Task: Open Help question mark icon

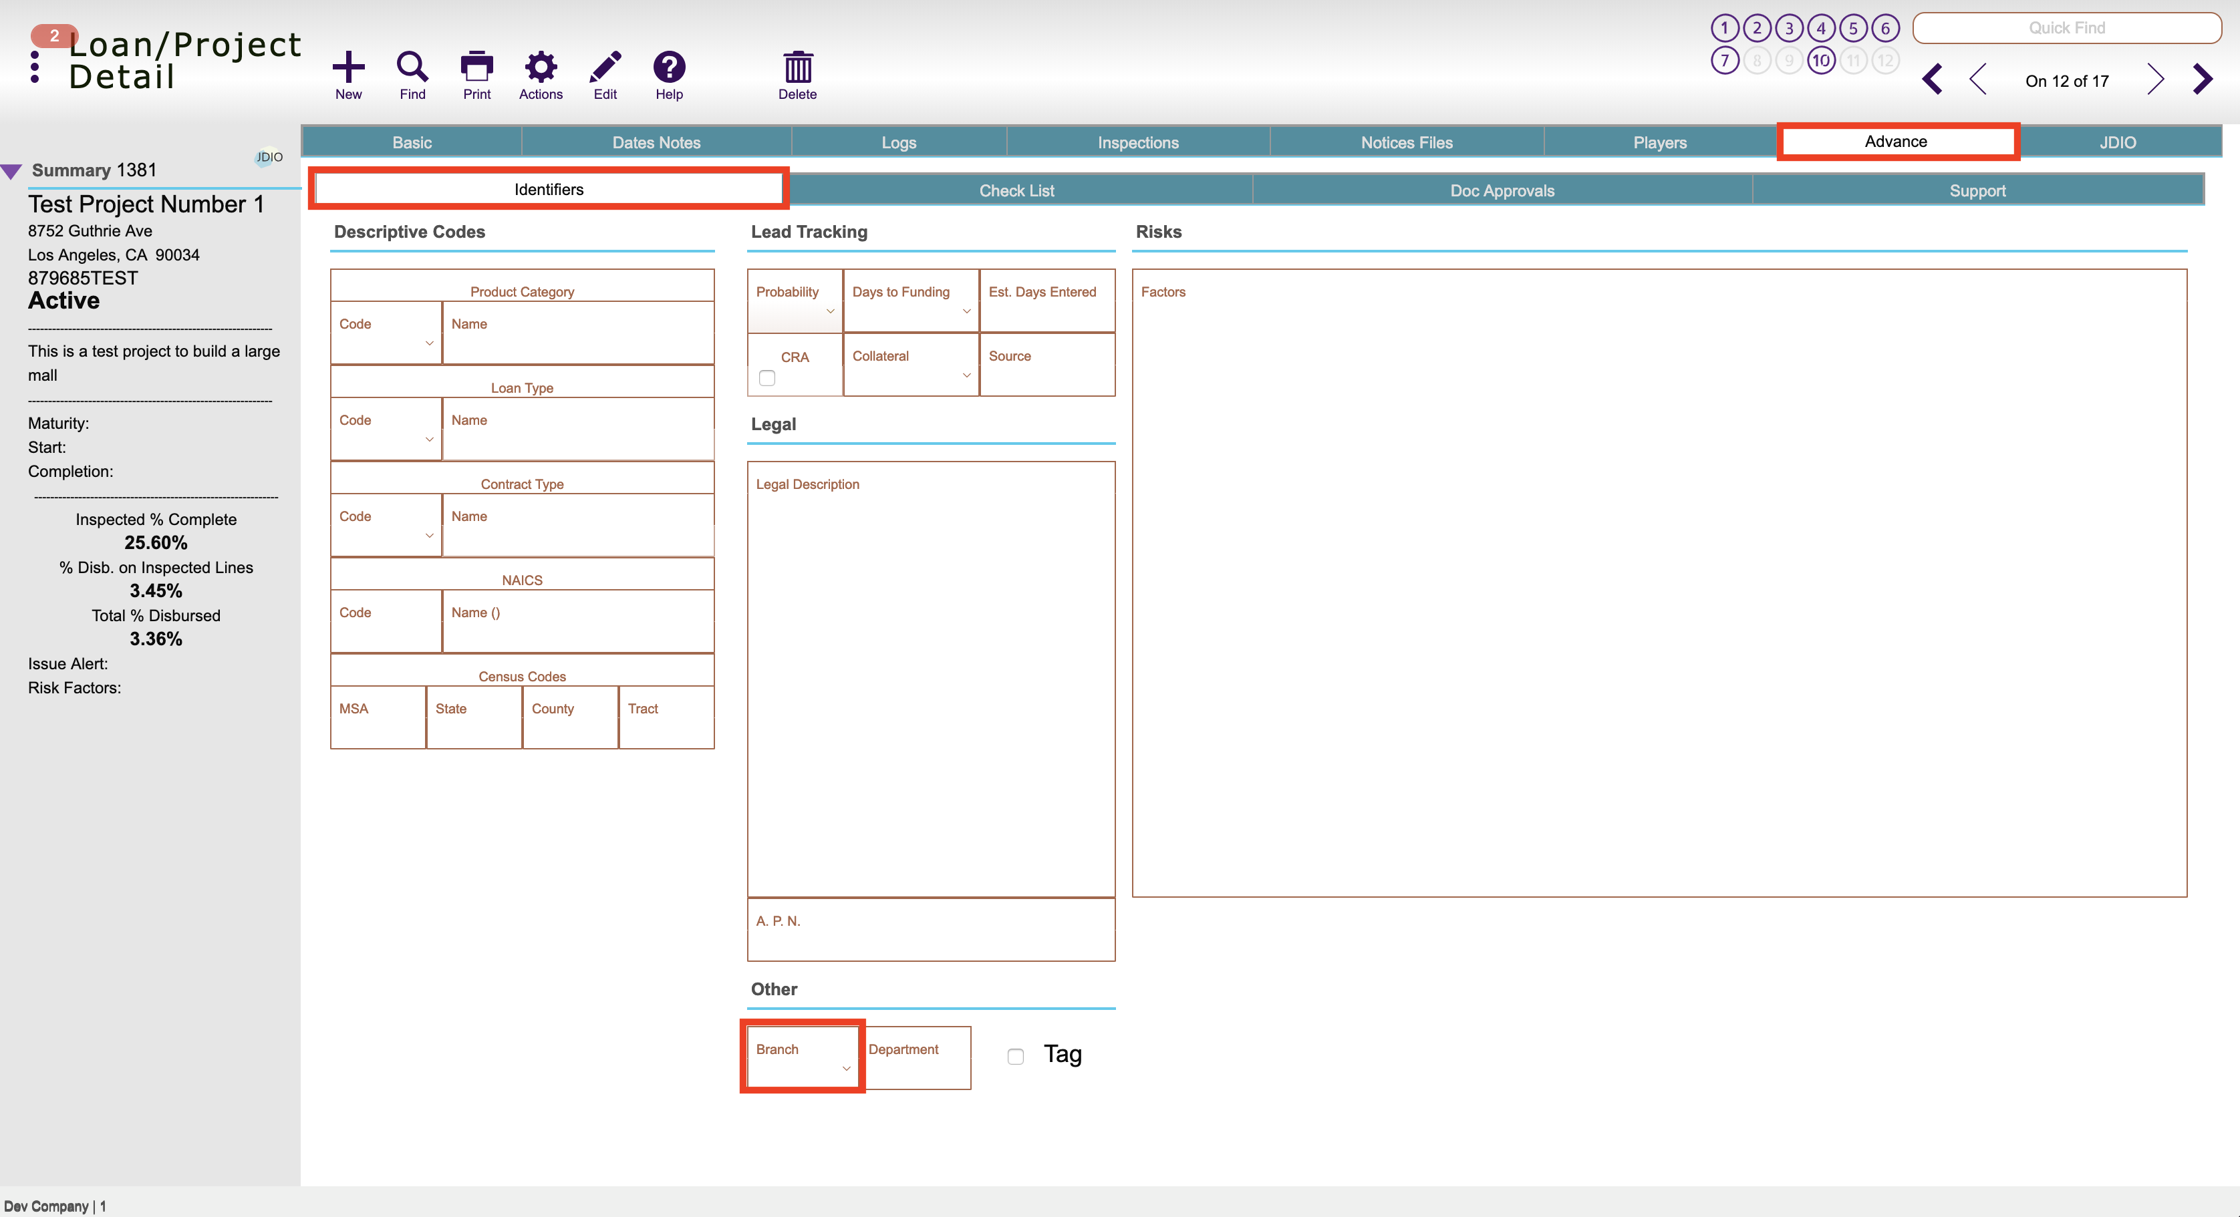Action: (669, 68)
